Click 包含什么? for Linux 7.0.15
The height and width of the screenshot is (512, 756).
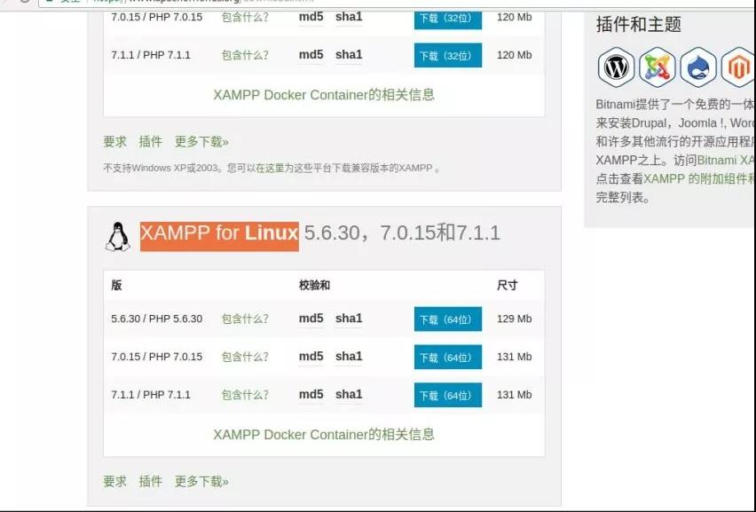[x=245, y=357]
